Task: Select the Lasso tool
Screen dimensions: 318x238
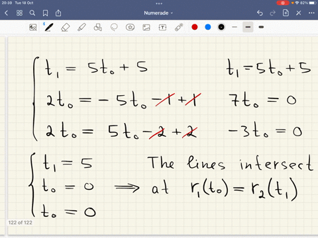Action: [x=114, y=27]
